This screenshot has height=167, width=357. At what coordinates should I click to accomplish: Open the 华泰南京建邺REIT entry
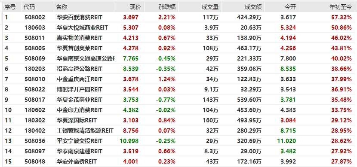80,151
